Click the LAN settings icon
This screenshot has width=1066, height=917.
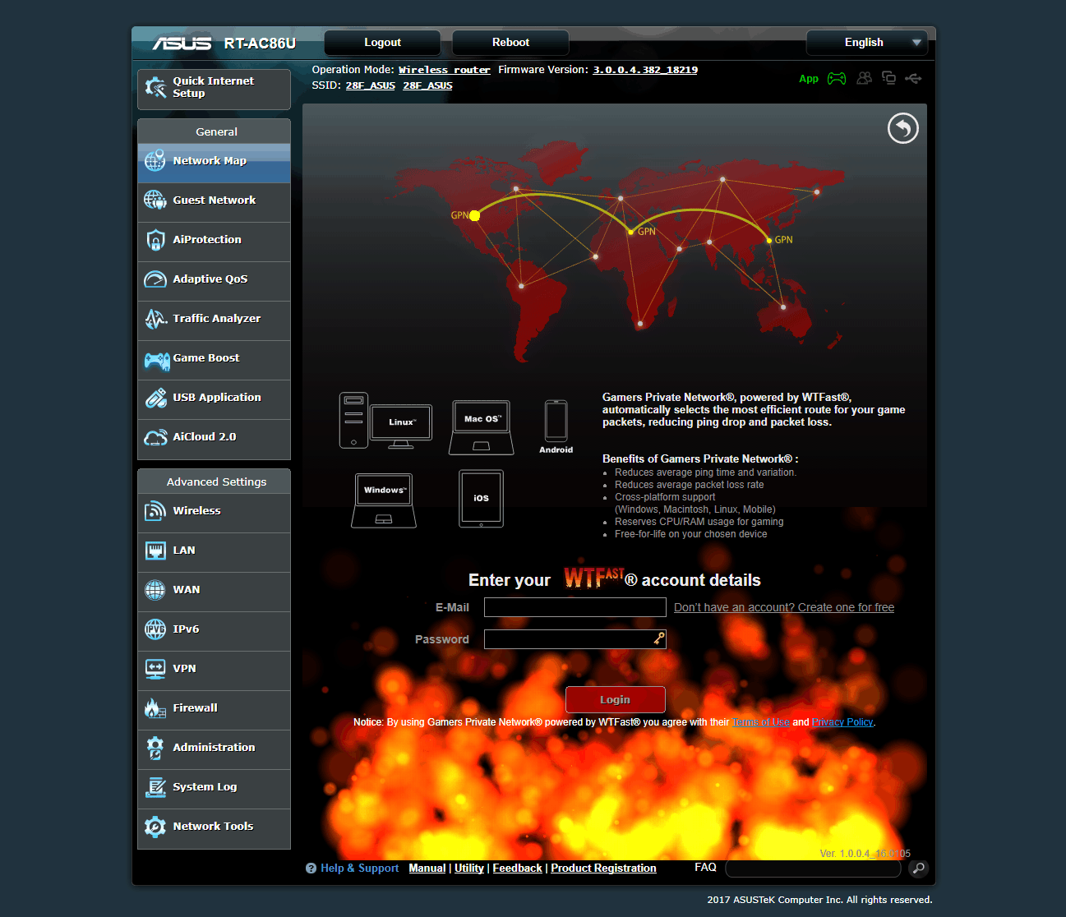click(x=155, y=551)
